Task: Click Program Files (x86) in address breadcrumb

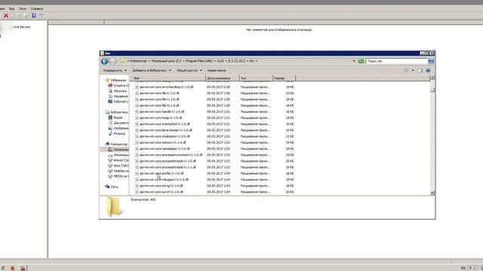Action: (x=198, y=61)
